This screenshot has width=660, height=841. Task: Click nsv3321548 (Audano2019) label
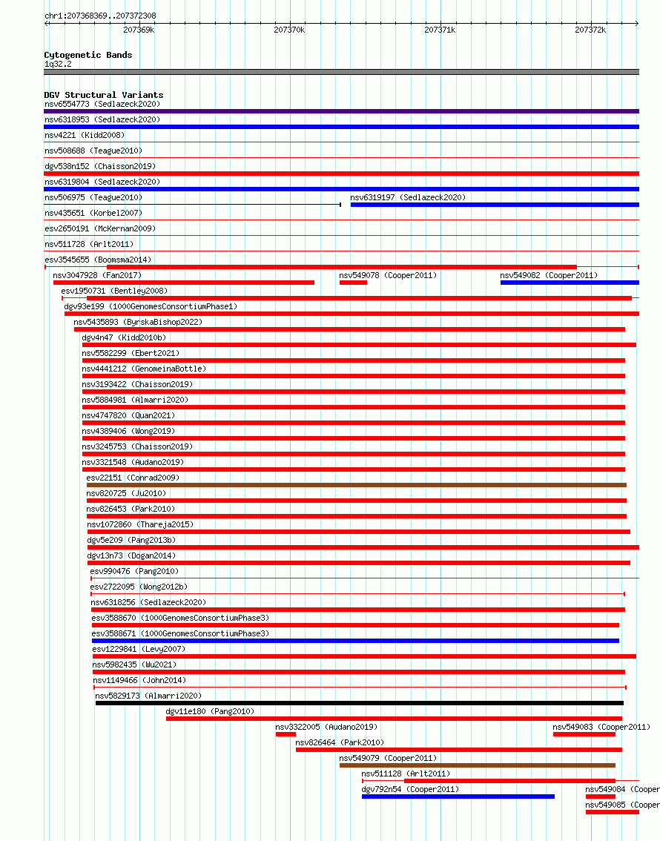point(133,462)
